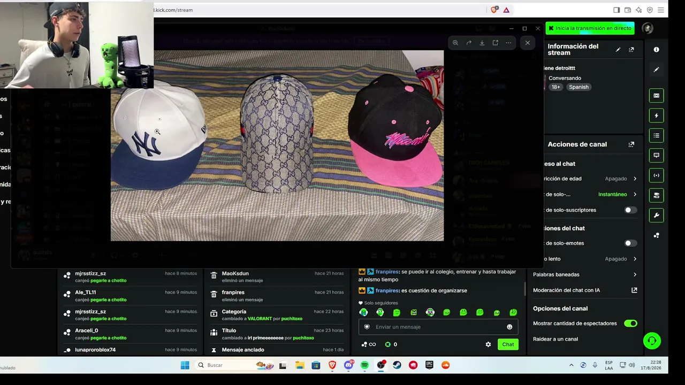Click the pencil icon in right sidebar
The image size is (685, 385).
(656, 70)
